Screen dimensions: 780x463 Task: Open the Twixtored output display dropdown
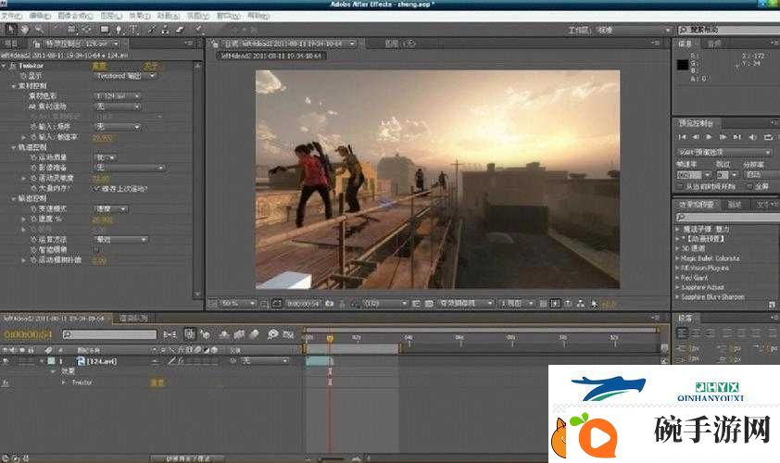[125, 76]
